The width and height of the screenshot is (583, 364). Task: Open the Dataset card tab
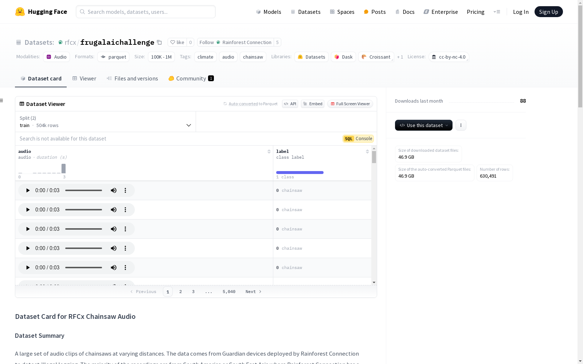(x=41, y=79)
